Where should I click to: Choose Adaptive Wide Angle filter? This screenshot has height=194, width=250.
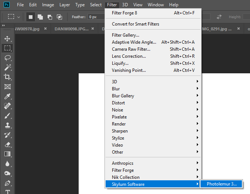(153, 42)
